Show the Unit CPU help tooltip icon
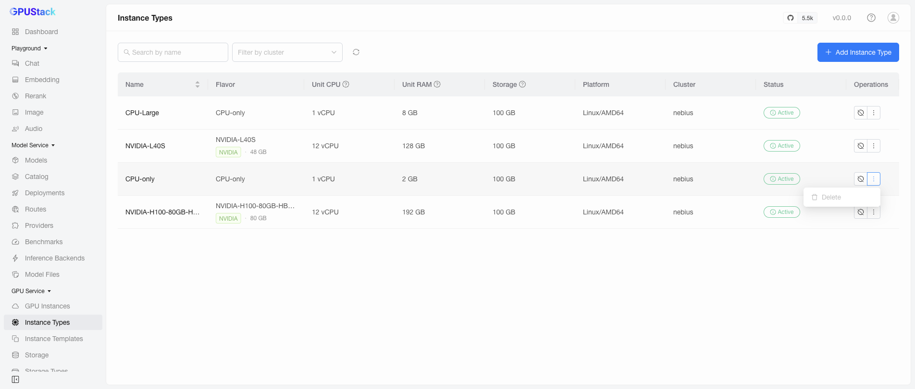Screen dimensions: 915x389 pos(346,84)
